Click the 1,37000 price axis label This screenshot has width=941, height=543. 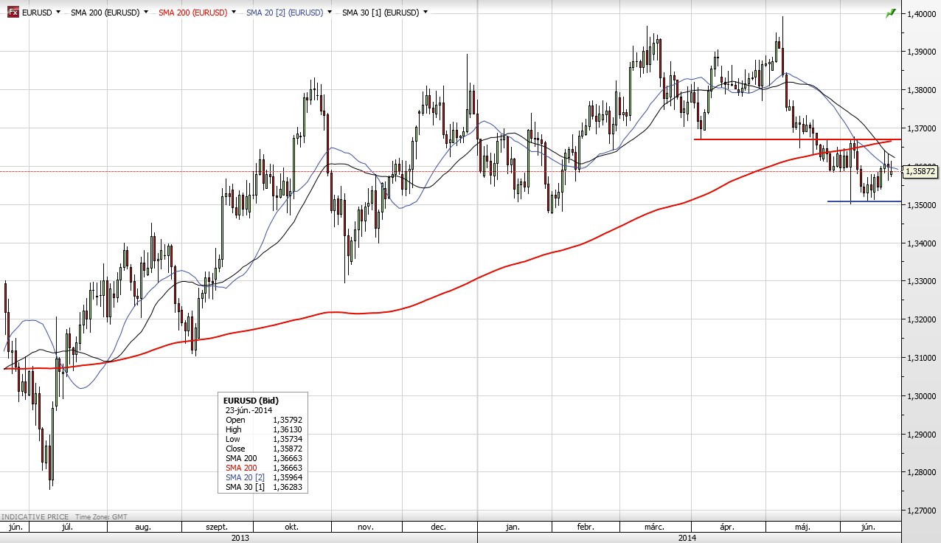coord(923,128)
